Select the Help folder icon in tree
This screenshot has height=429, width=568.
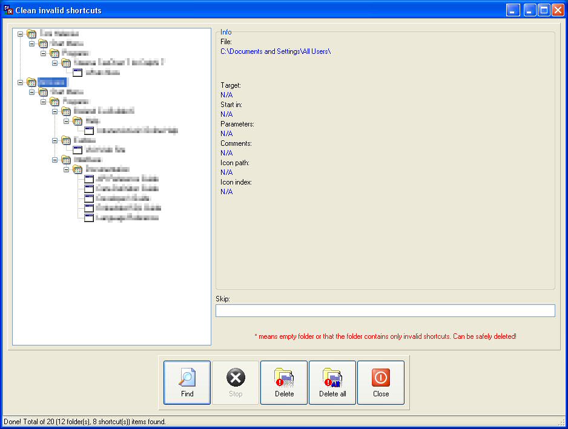click(x=78, y=121)
